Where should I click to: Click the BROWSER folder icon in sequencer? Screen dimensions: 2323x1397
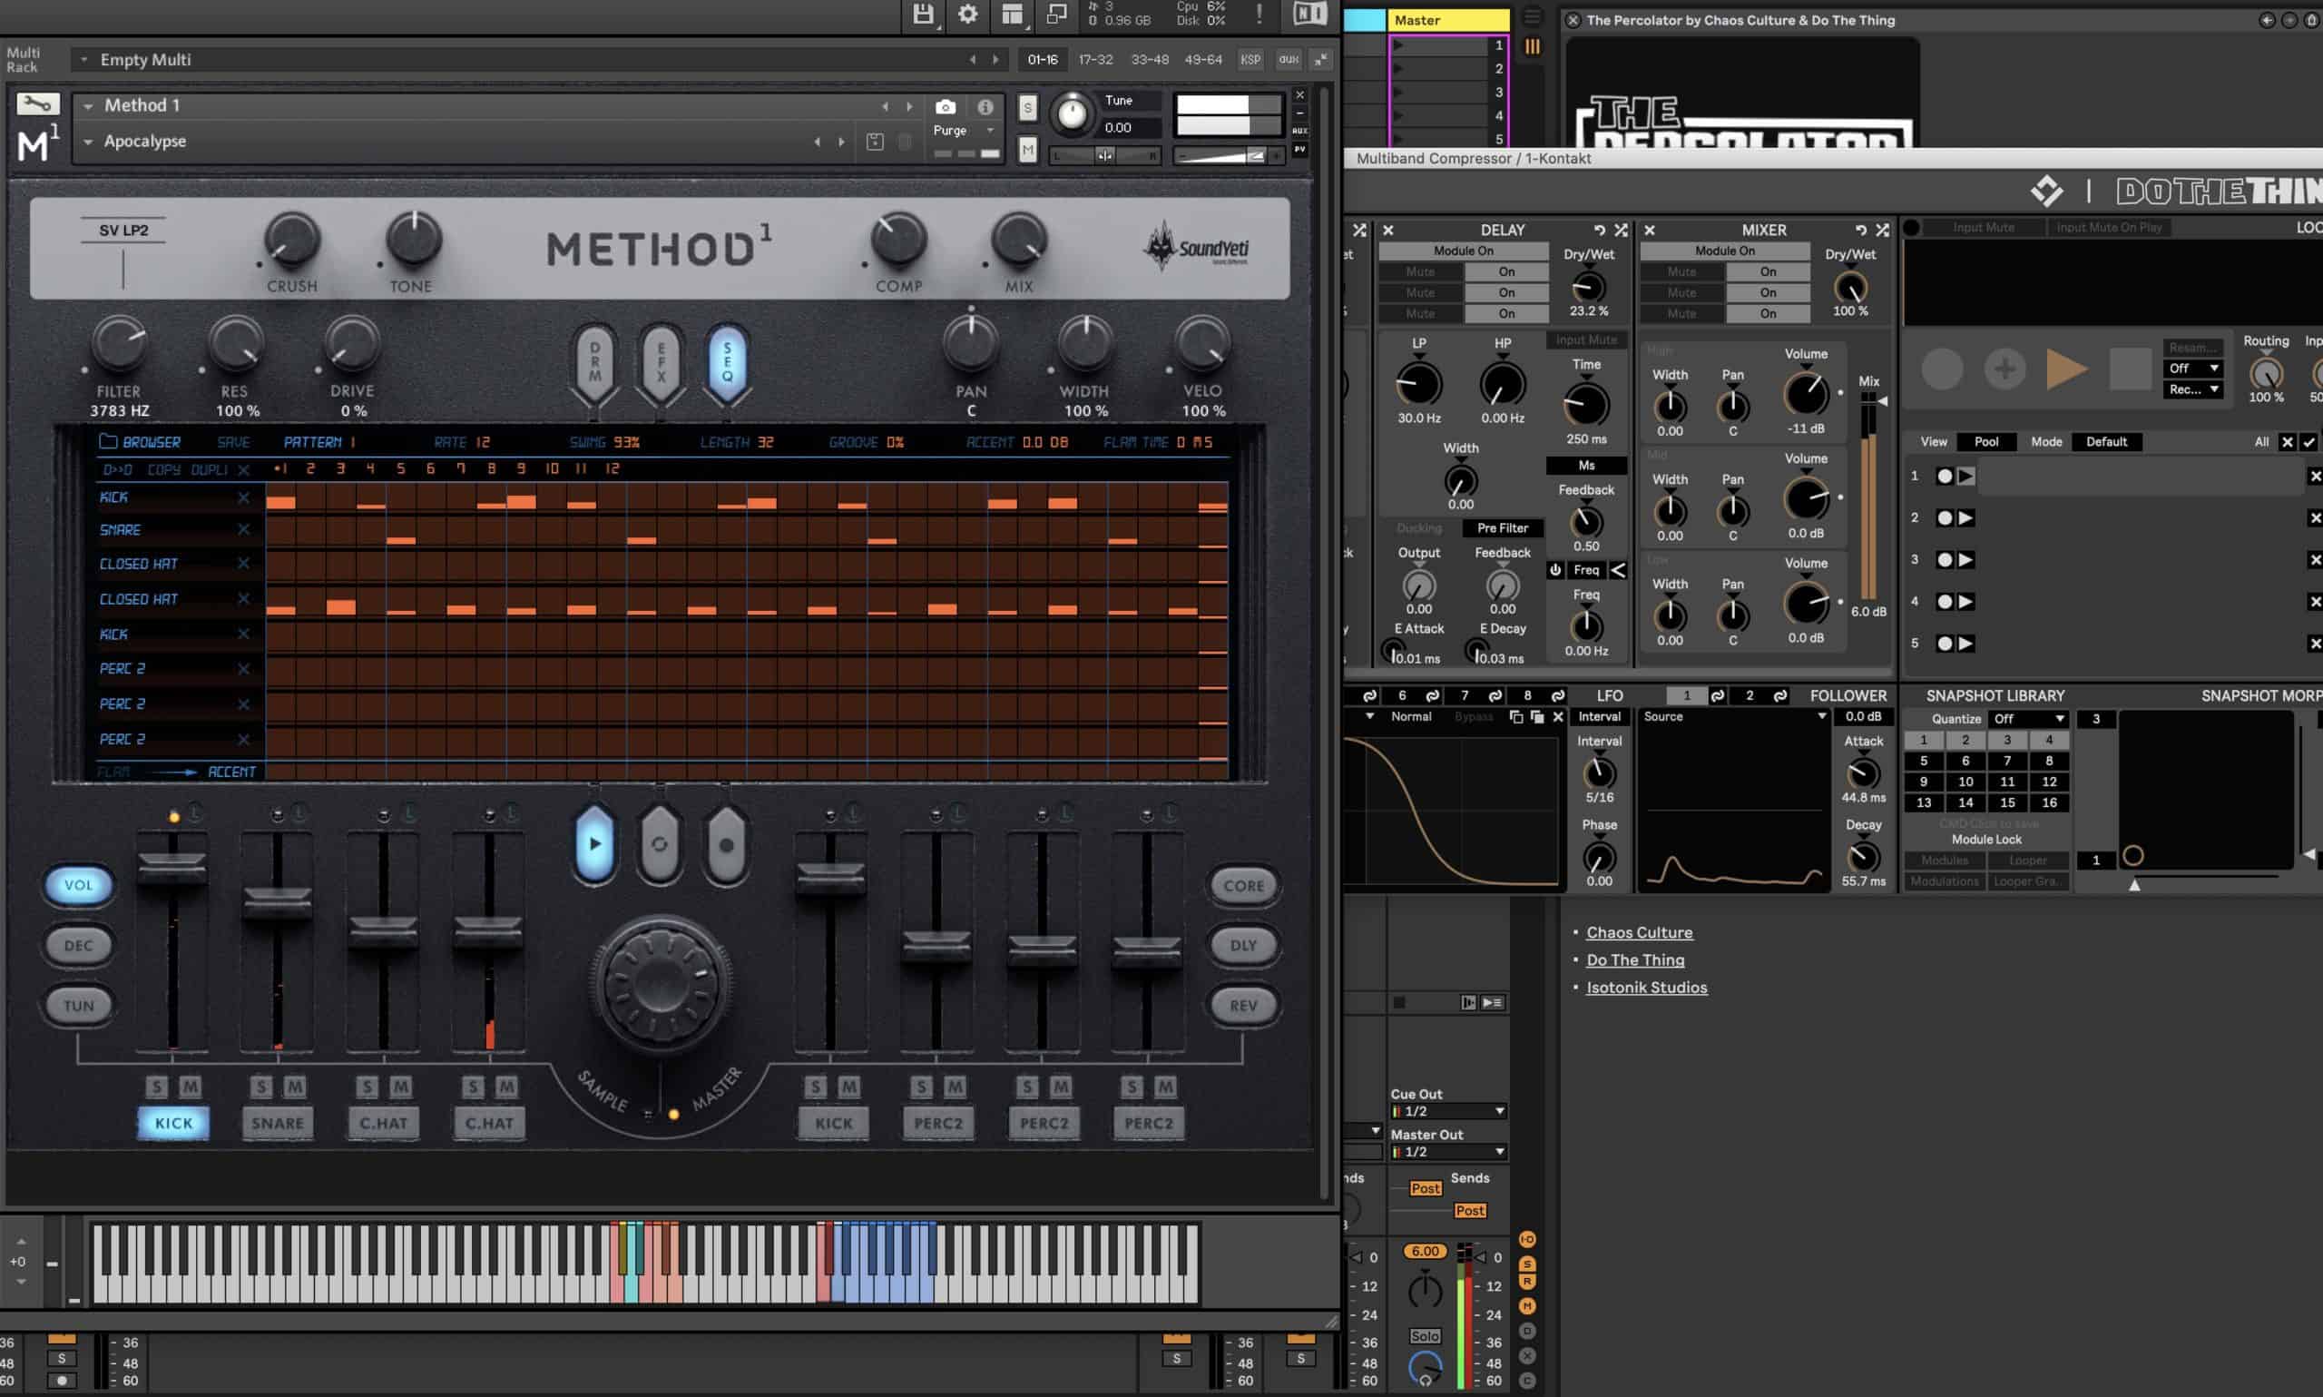point(108,440)
